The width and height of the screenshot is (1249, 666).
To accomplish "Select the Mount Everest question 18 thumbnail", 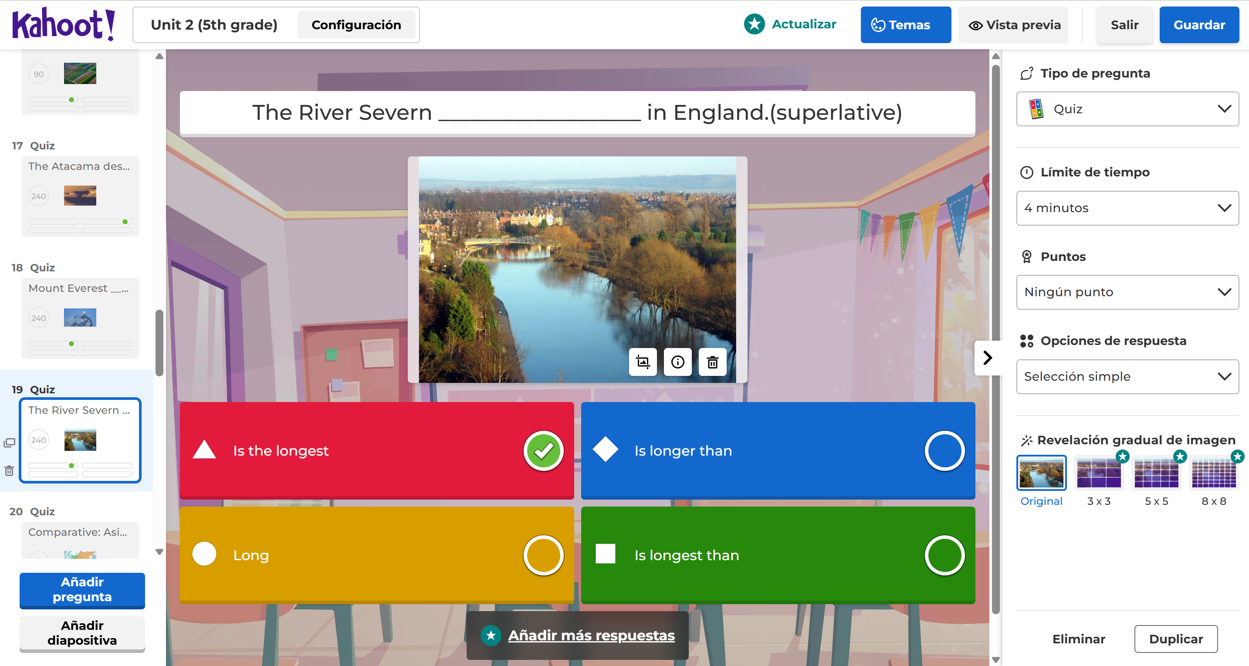I will 80,318.
